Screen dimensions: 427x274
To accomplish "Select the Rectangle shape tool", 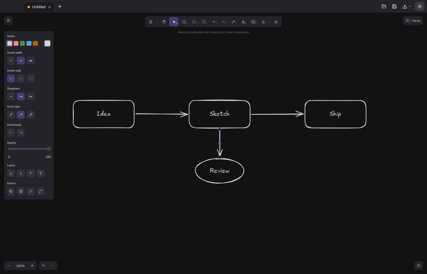I will click(x=184, y=22).
